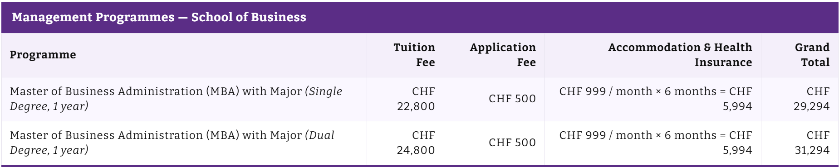This screenshot has height=167, width=839.
Task: Click the CHF 24,800 tuition fee cell
Action: point(416,143)
